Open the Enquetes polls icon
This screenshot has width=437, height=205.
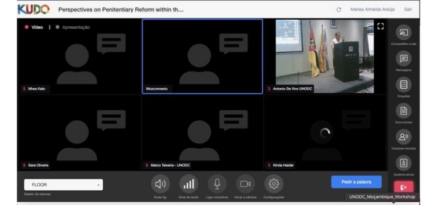click(403, 85)
